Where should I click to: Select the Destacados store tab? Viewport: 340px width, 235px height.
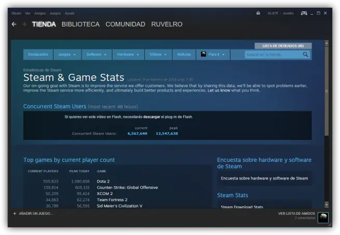pos(38,54)
